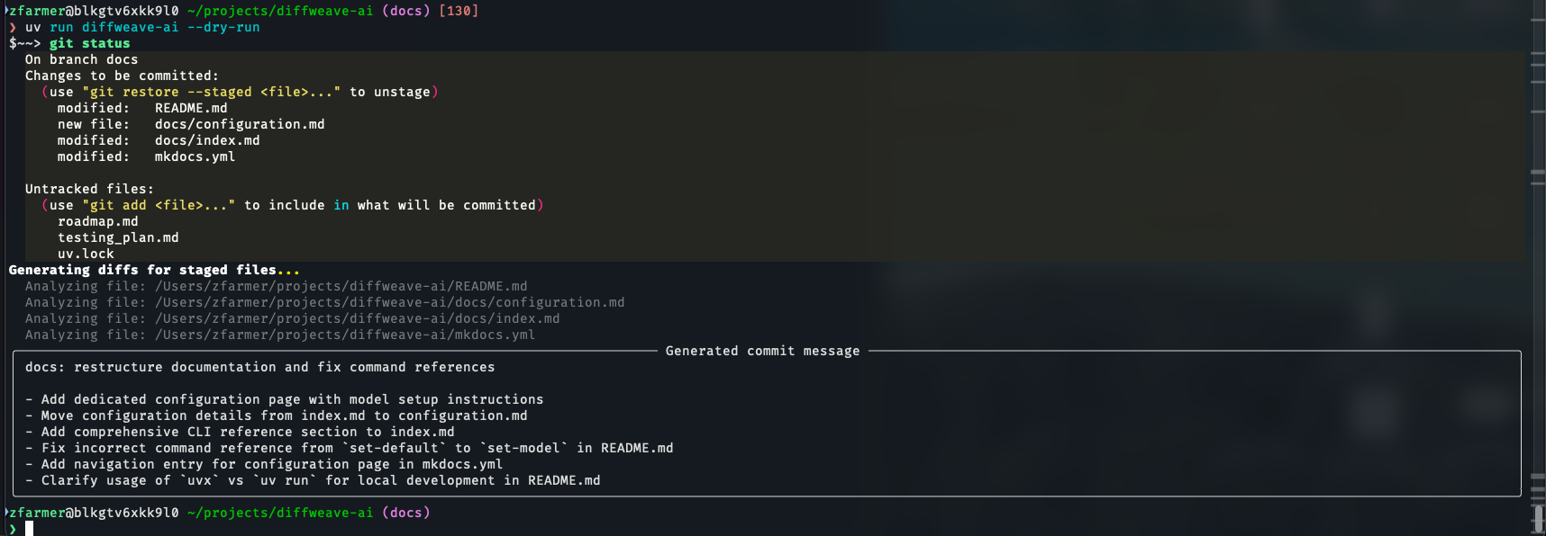Image resolution: width=1546 pixels, height=536 pixels.
Task: Click the "$~~>" git status prompt marker
Action: pos(24,43)
